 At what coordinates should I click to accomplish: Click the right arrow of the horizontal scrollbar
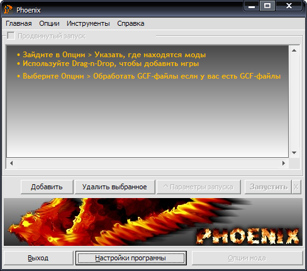pyautogui.click(x=284, y=163)
